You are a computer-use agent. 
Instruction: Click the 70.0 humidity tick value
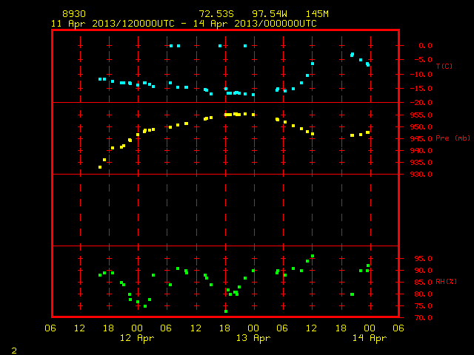pyautogui.click(x=423, y=318)
